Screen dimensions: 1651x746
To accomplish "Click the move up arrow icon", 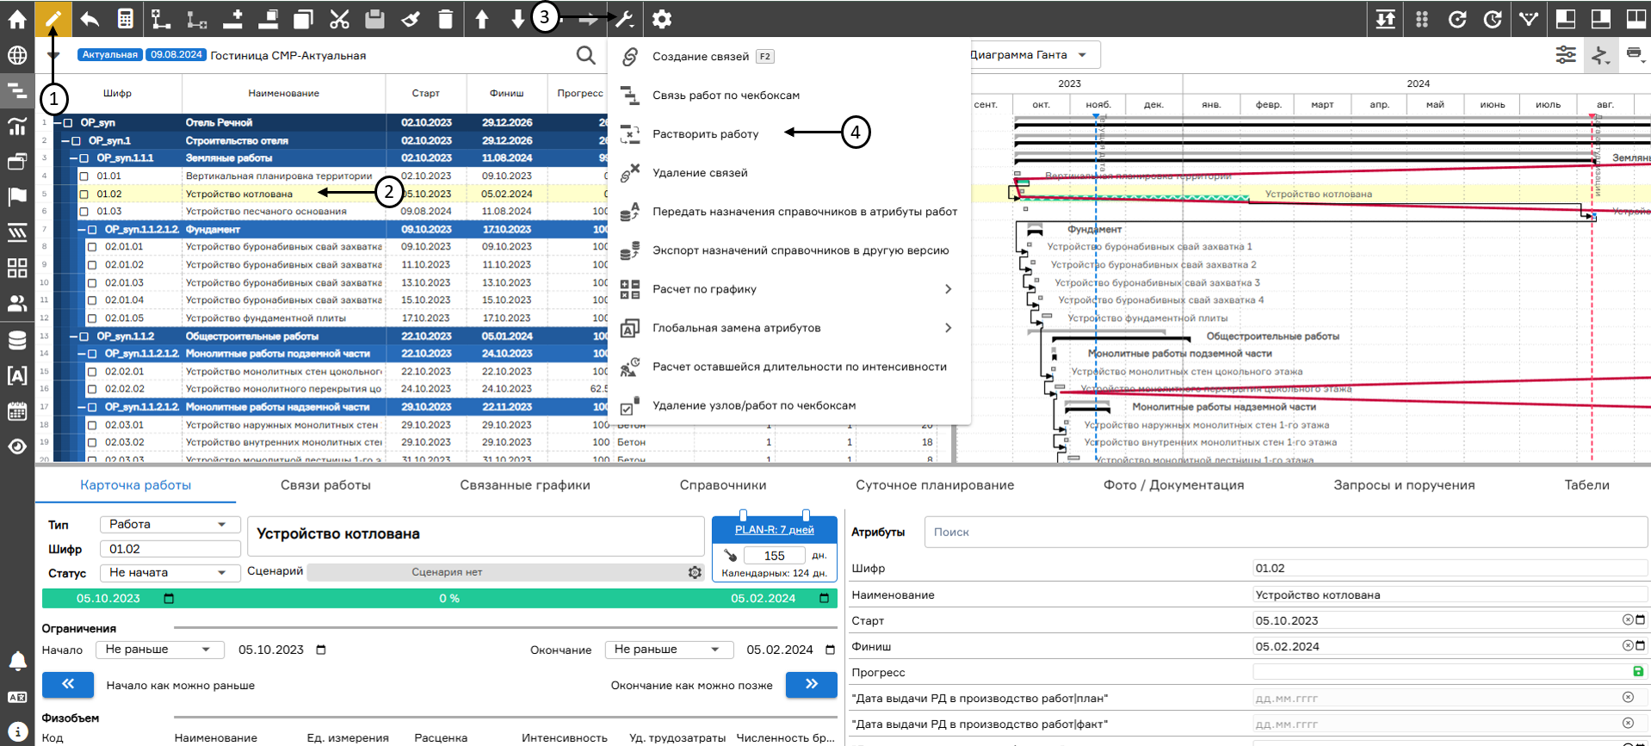I will coord(482,18).
